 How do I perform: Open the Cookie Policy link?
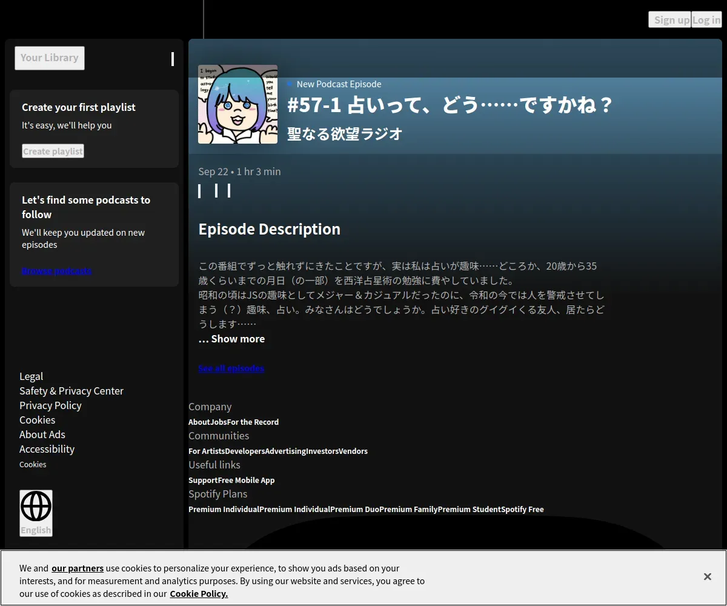(199, 594)
